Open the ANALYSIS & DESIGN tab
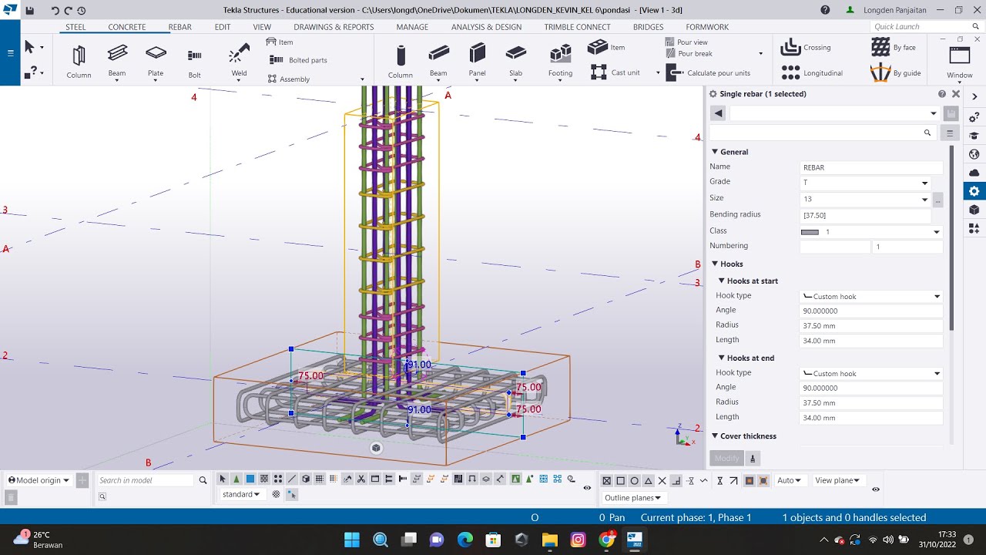The image size is (986, 555). [x=486, y=27]
